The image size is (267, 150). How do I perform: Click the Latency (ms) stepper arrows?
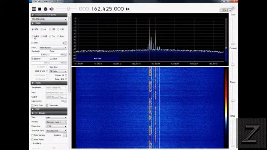(x=66, y=101)
